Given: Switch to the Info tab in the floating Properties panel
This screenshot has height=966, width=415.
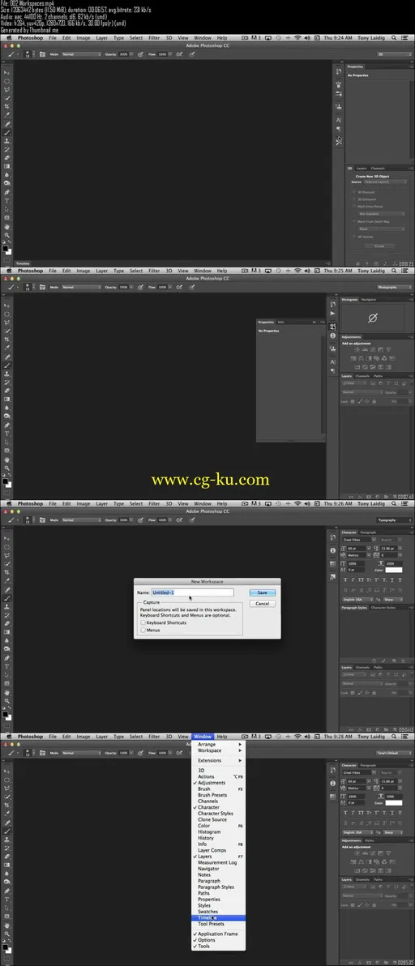Looking at the screenshot, I should [x=280, y=323].
